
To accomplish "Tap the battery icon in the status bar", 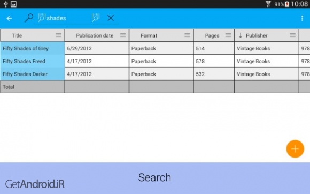I will coord(287,4).
